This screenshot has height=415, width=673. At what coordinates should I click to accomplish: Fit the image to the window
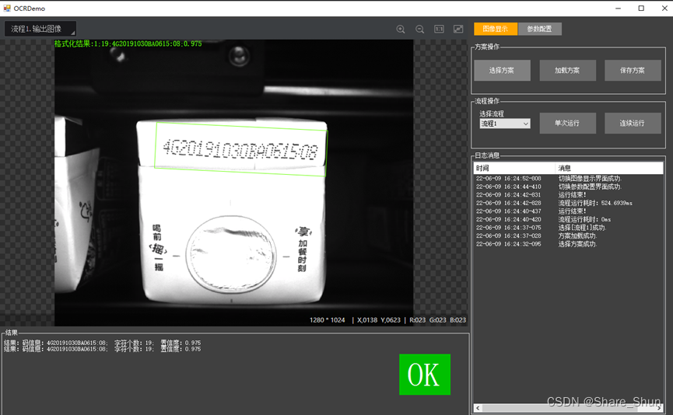[x=458, y=30]
